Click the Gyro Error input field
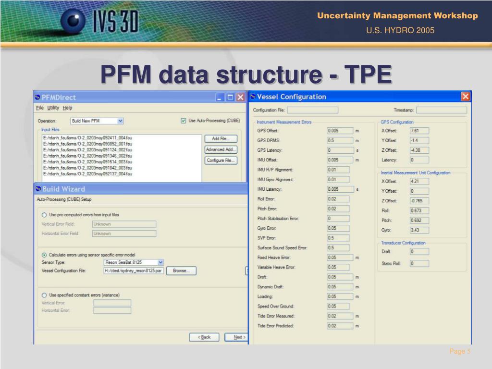The image size is (492, 369). pos(338,228)
